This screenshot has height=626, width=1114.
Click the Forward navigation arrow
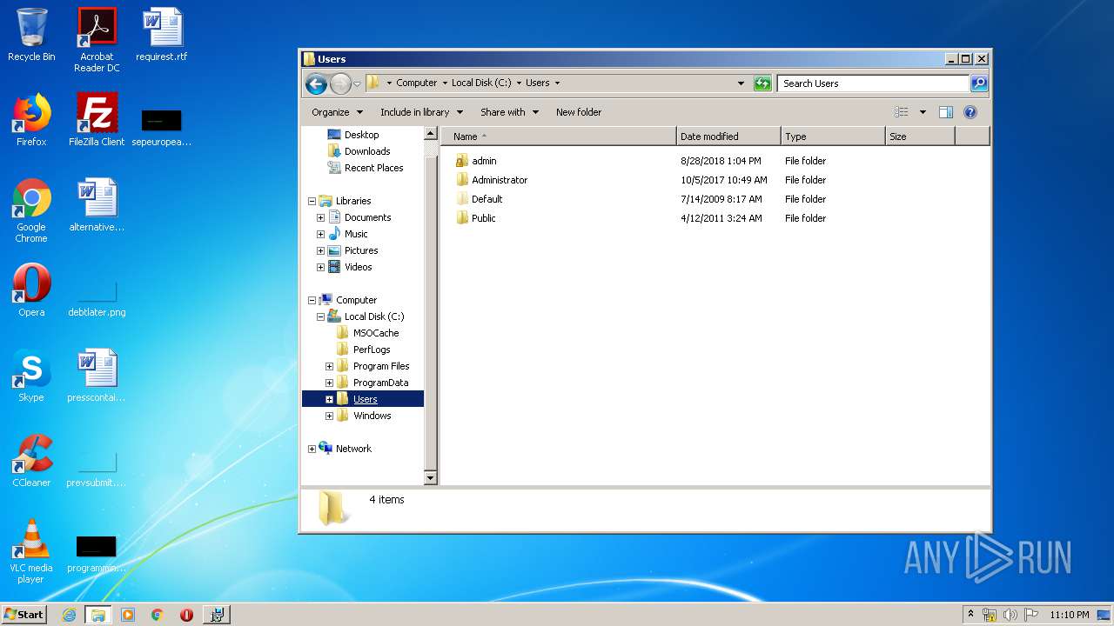340,83
